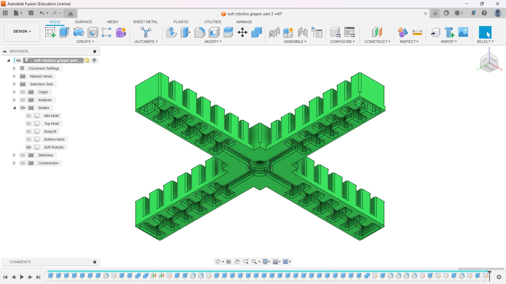This screenshot has width=506, height=284.
Task: Show the Top Mold body
Action: (29, 124)
